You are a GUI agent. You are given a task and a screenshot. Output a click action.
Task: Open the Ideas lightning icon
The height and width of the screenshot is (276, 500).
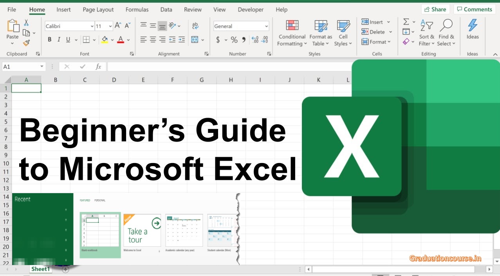pos(473,26)
